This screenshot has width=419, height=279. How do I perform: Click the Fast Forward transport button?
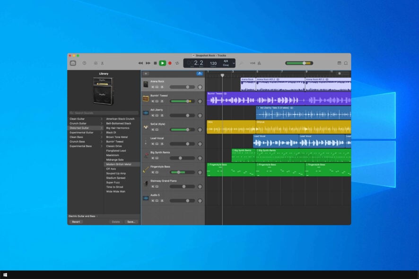(148, 63)
